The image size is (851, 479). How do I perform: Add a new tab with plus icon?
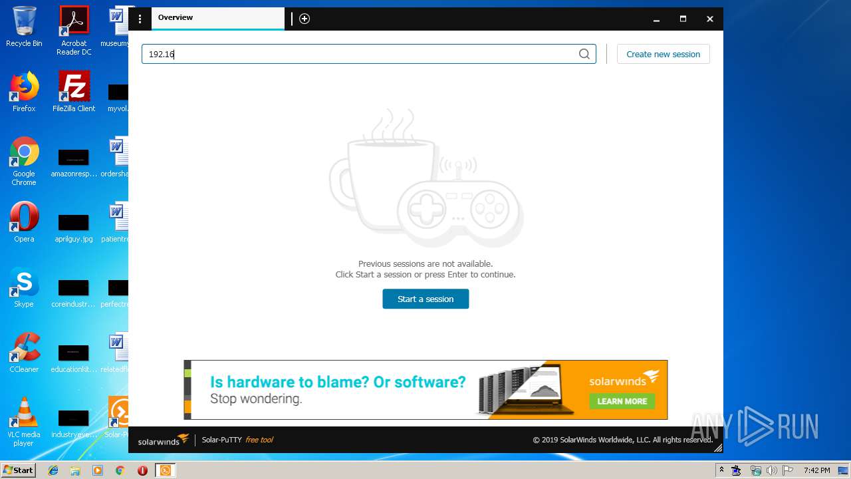(304, 19)
